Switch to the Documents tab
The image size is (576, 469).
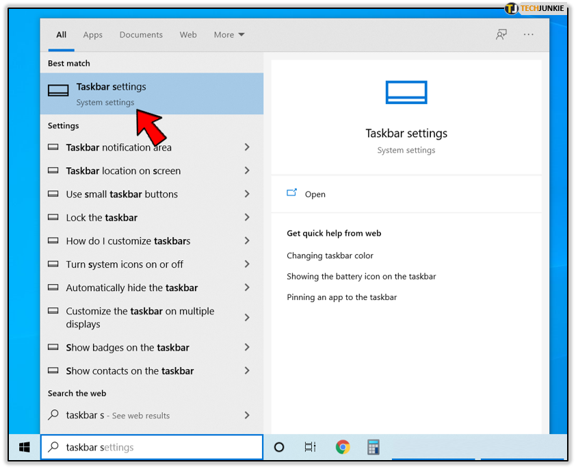(141, 35)
